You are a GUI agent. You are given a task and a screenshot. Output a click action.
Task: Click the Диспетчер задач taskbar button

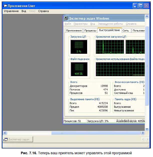tap(18, 139)
